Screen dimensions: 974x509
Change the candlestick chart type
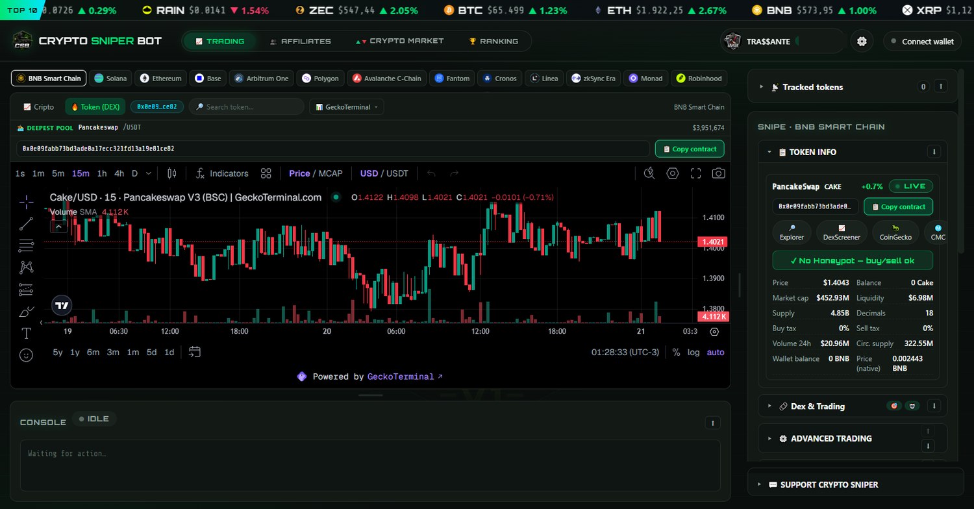[x=171, y=173]
